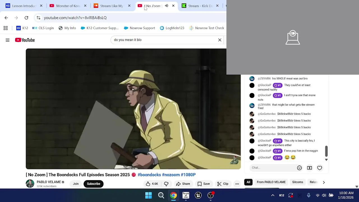Open the OLS Login bookmark
Image resolution: width=359 pixels, height=202 pixels.
coord(43,28)
